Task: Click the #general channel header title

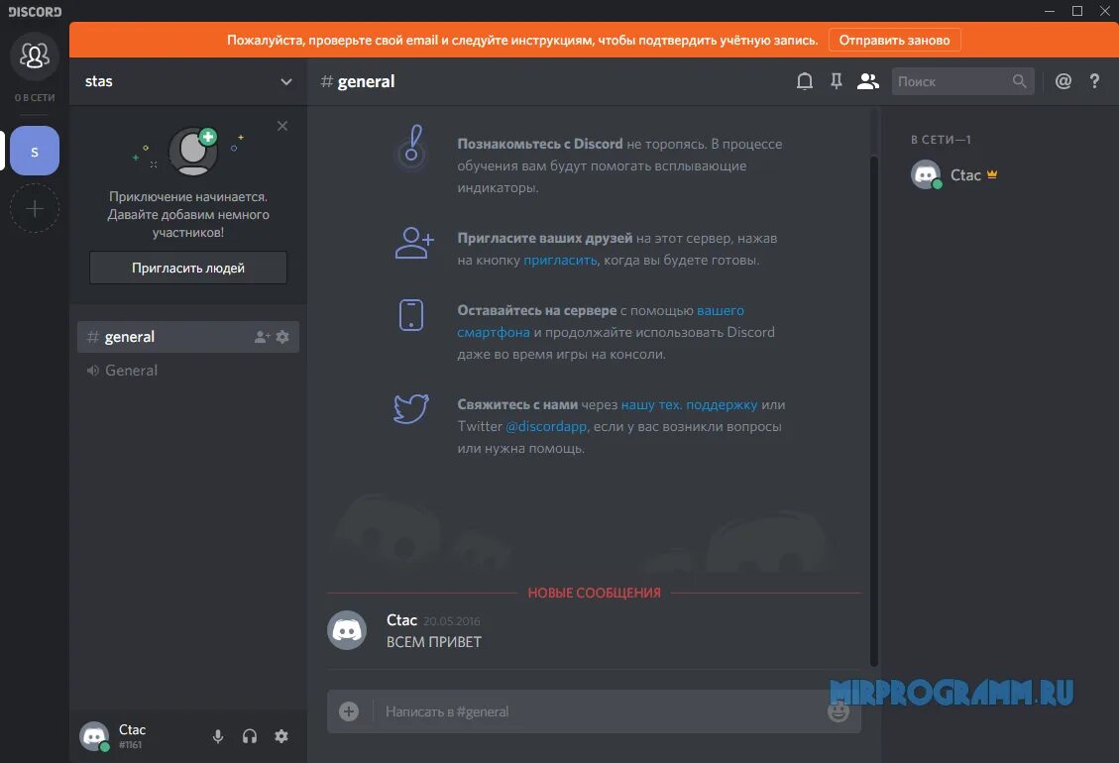Action: [358, 81]
